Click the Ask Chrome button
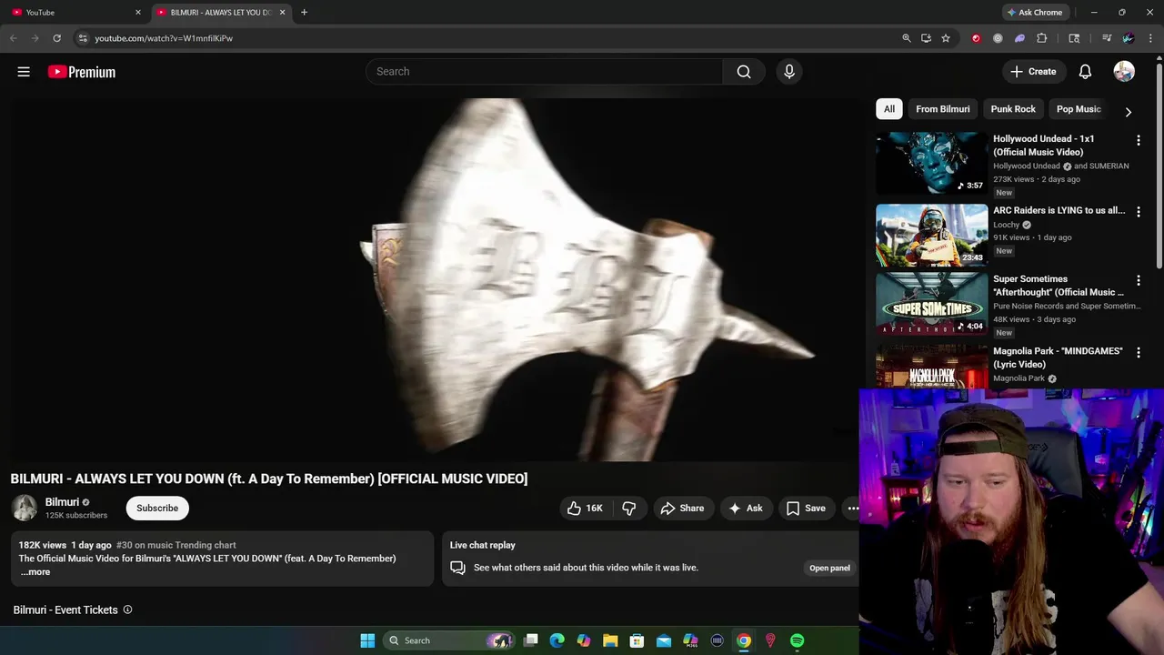Viewport: 1164px width, 655px height. point(1035,12)
